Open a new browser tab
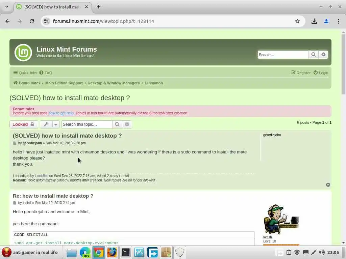 99,7
